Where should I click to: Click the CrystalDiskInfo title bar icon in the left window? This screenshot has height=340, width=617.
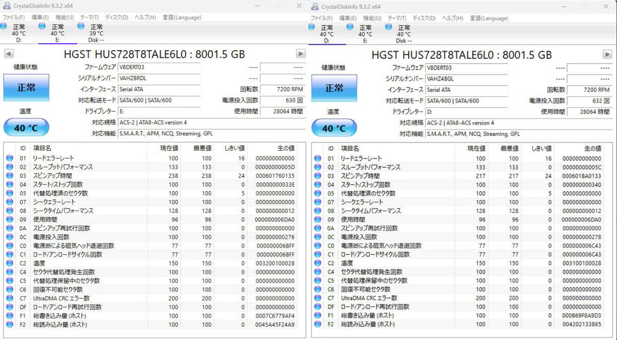click(x=6, y=6)
